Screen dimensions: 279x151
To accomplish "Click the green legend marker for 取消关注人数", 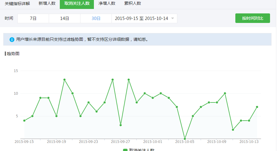I will click(125, 150).
